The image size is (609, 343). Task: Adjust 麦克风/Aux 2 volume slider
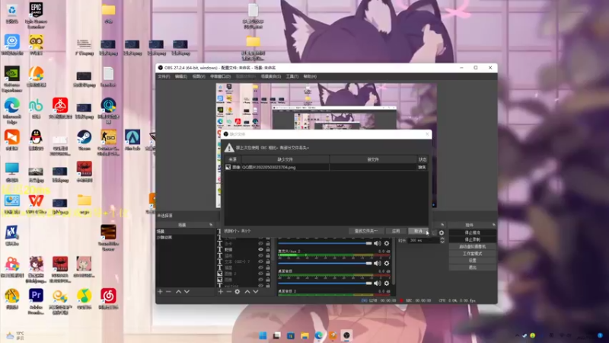coord(325,263)
